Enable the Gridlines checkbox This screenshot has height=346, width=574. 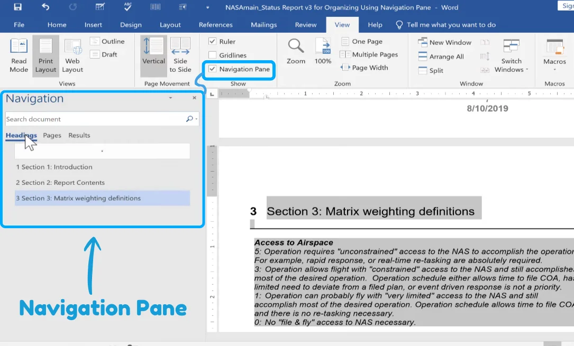211,55
